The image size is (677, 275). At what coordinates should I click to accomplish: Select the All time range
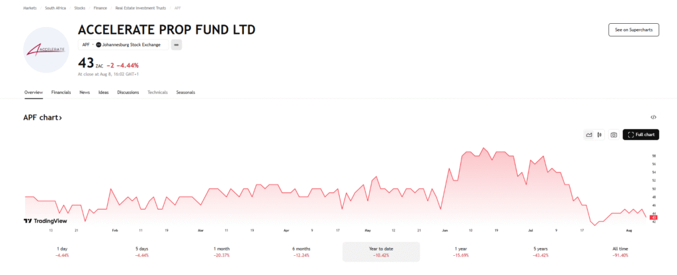tap(619, 251)
